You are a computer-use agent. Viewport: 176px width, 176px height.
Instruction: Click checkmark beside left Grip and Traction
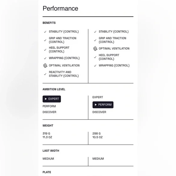point(45,40)
